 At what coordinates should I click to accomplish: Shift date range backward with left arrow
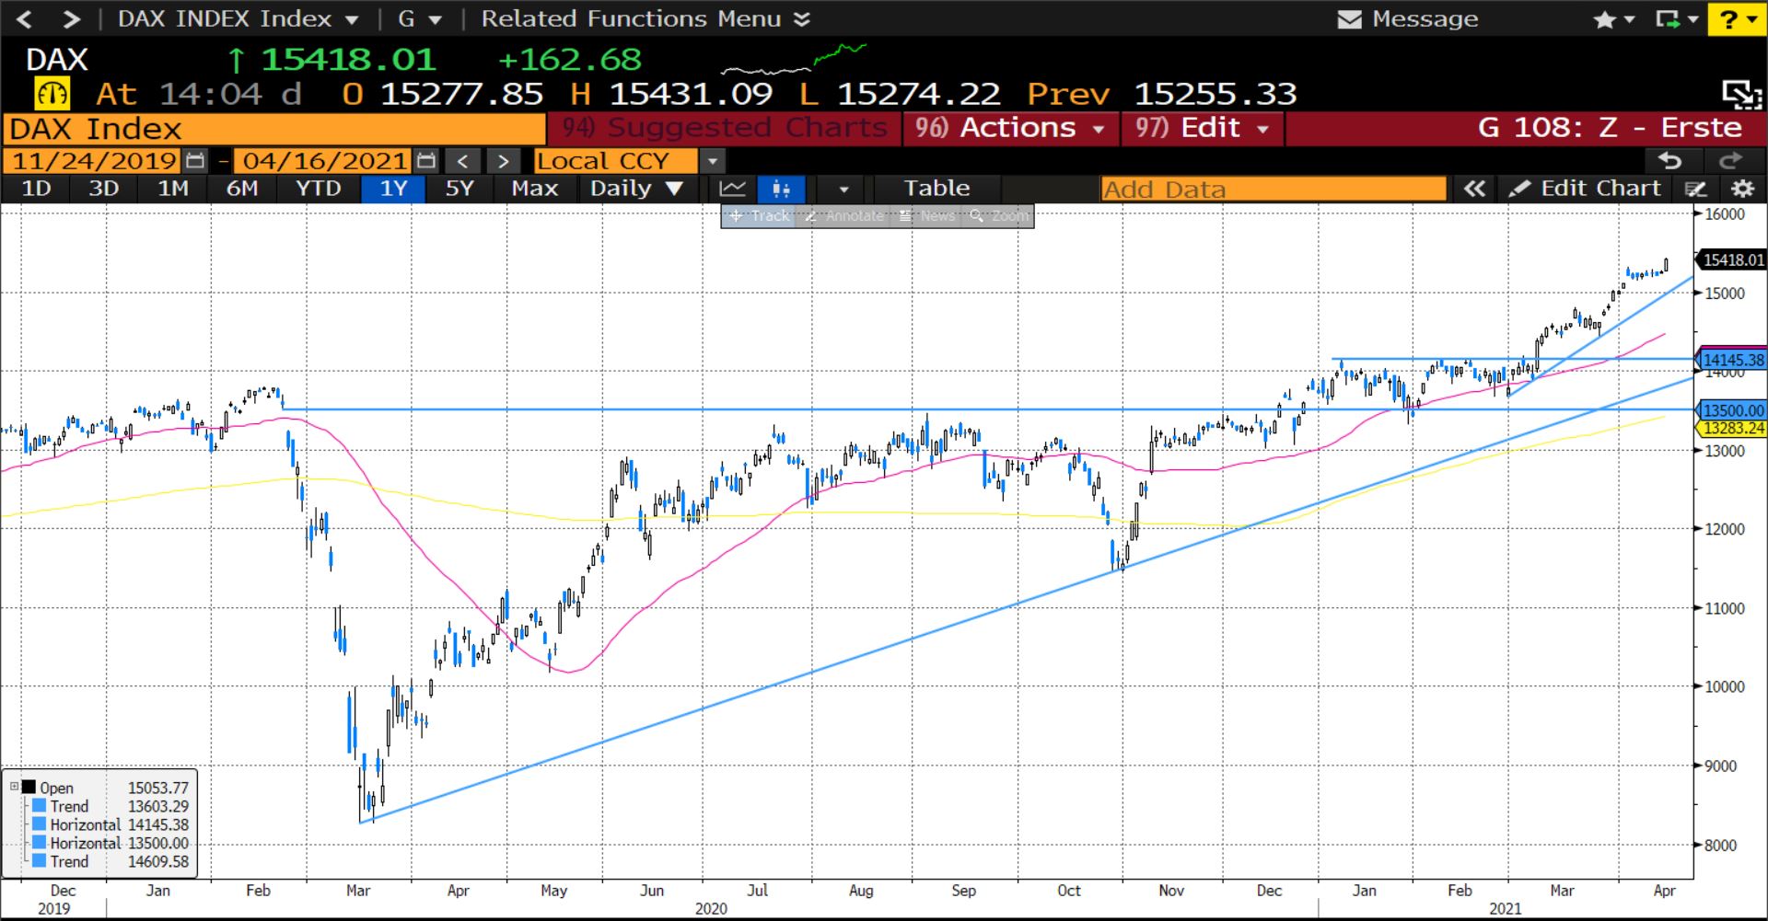pyautogui.click(x=462, y=161)
